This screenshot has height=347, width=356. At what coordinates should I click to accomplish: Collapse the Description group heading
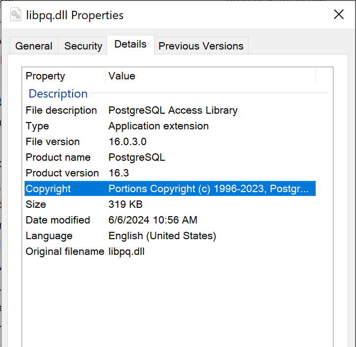(x=58, y=94)
